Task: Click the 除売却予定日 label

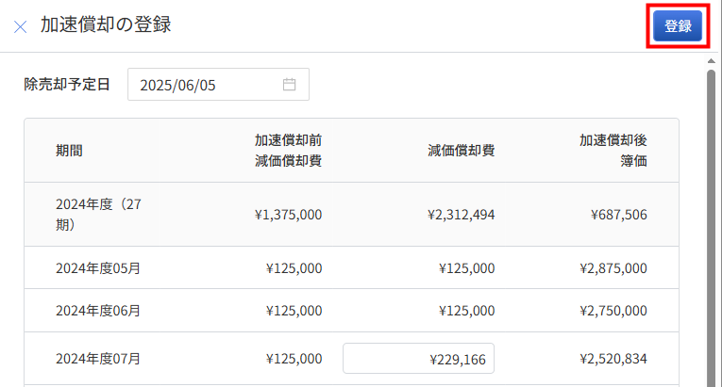Action: [x=67, y=84]
